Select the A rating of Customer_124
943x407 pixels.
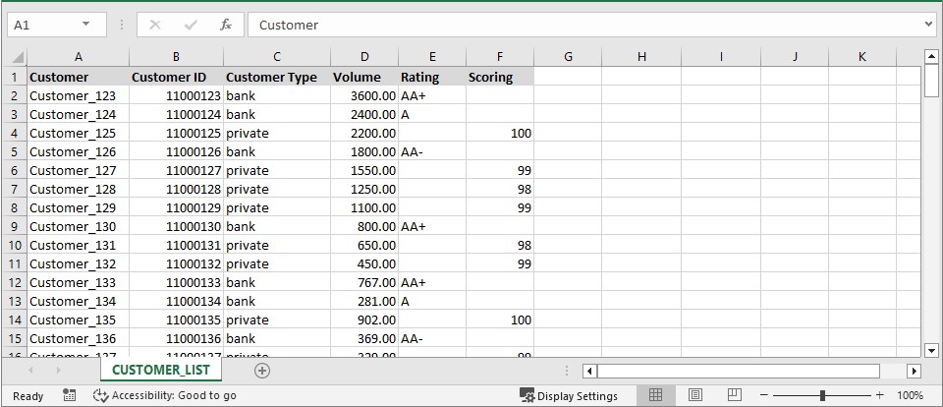[x=432, y=114]
